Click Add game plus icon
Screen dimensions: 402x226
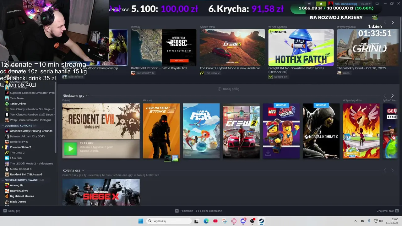5,211
